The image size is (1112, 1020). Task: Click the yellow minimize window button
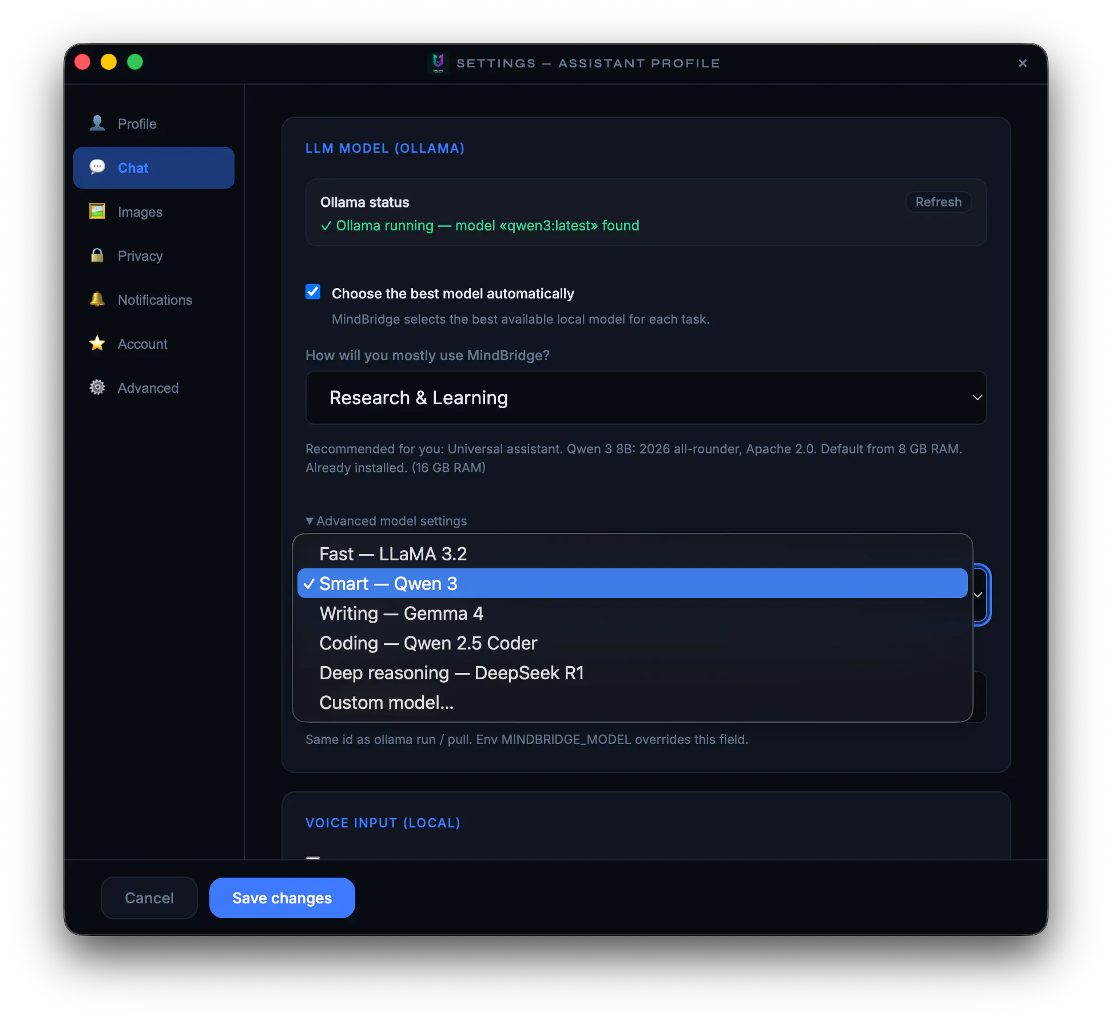(x=109, y=62)
